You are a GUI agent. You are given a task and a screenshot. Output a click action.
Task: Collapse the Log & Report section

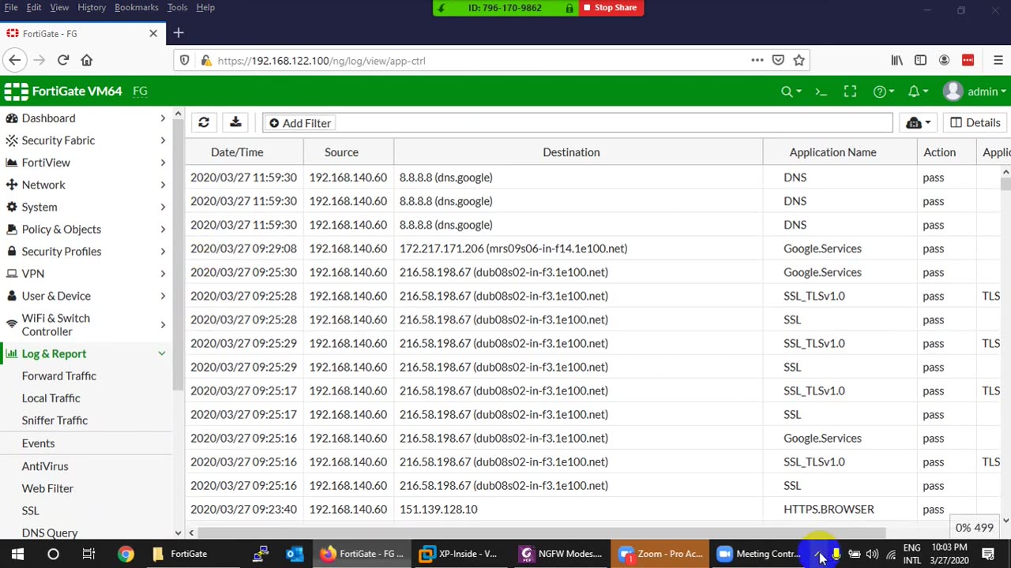pos(86,353)
